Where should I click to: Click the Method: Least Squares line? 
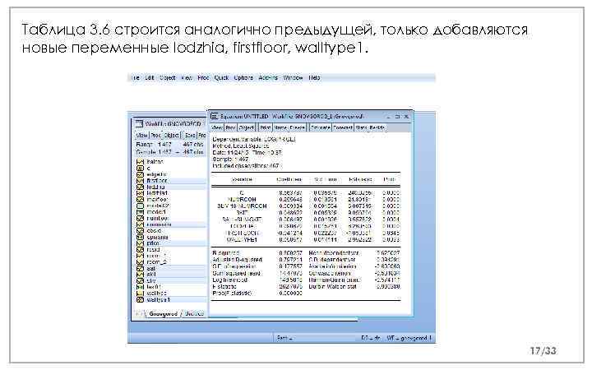pyautogui.click(x=240, y=146)
